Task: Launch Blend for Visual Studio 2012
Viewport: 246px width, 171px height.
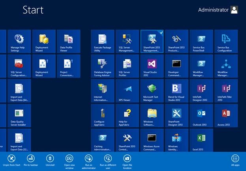Action: pyautogui.click(x=177, y=91)
